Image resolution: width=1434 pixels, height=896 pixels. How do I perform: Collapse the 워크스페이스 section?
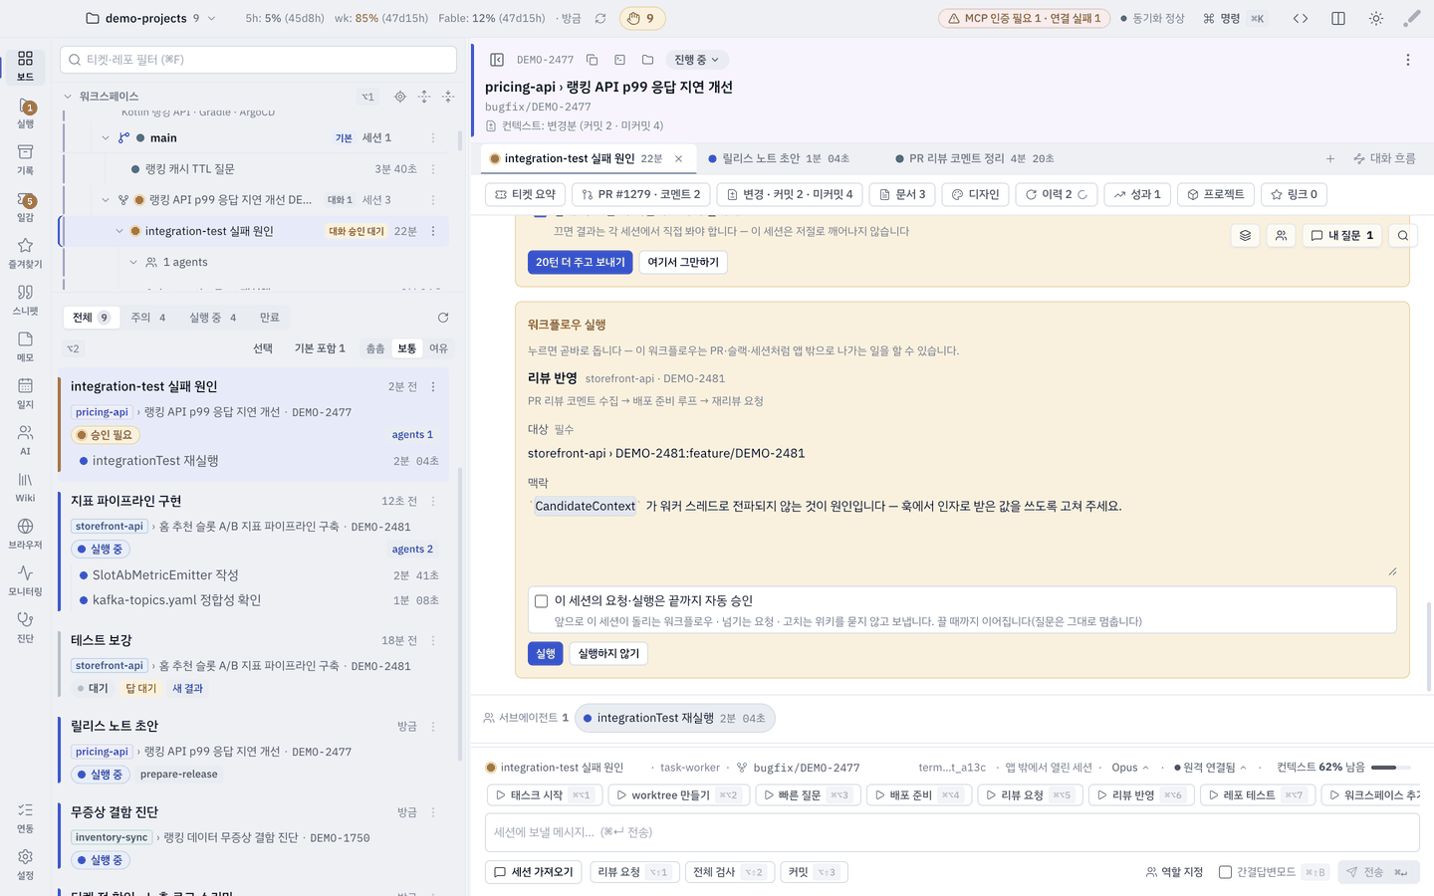point(68,97)
